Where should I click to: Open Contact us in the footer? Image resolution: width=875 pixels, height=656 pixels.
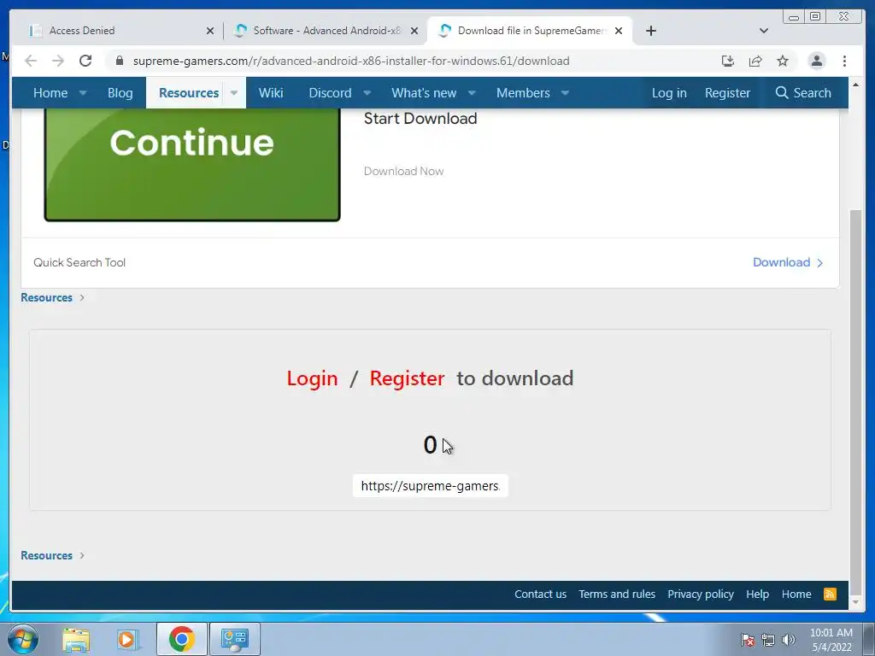(x=540, y=594)
